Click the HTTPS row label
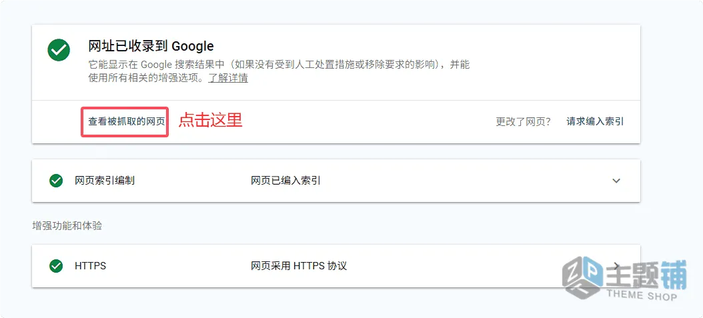 click(91, 266)
